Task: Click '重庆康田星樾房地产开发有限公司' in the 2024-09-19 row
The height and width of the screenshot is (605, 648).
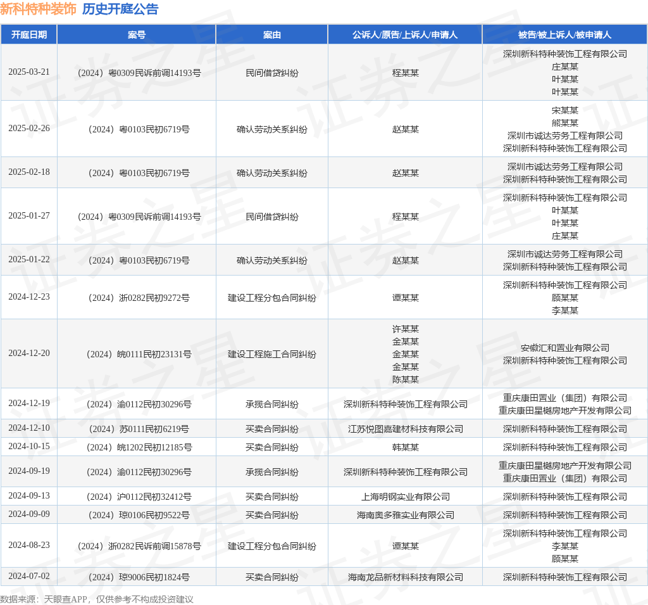Action: pyautogui.click(x=565, y=466)
